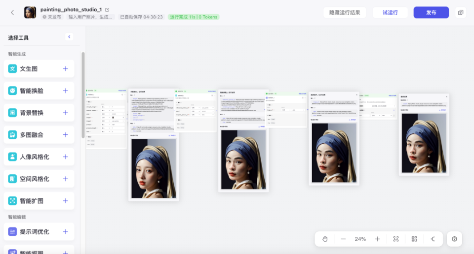Click the 24% zoom level value
The image size is (474, 254).
click(360, 239)
